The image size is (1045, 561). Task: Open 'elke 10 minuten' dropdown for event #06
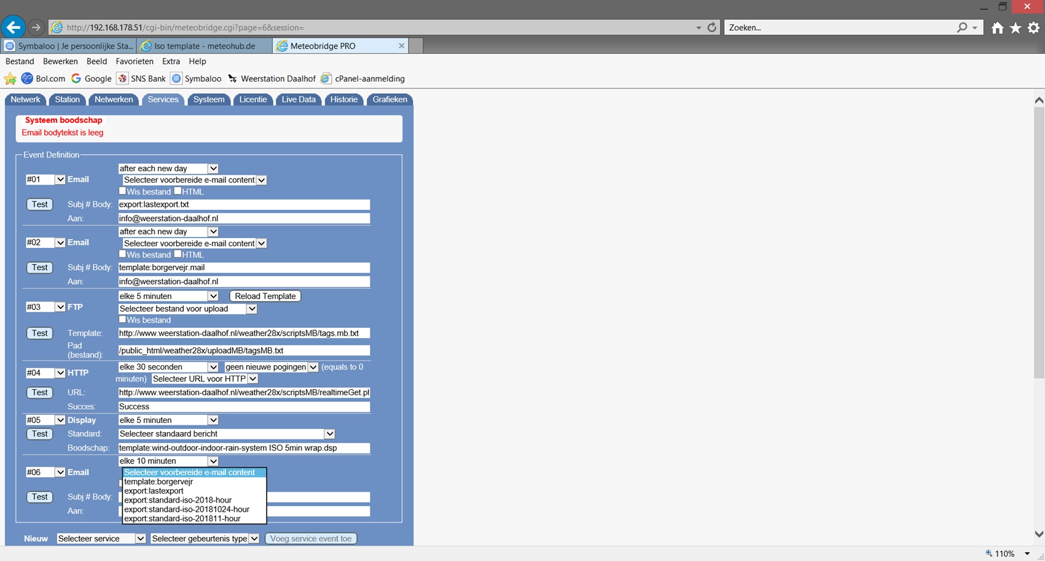click(168, 461)
